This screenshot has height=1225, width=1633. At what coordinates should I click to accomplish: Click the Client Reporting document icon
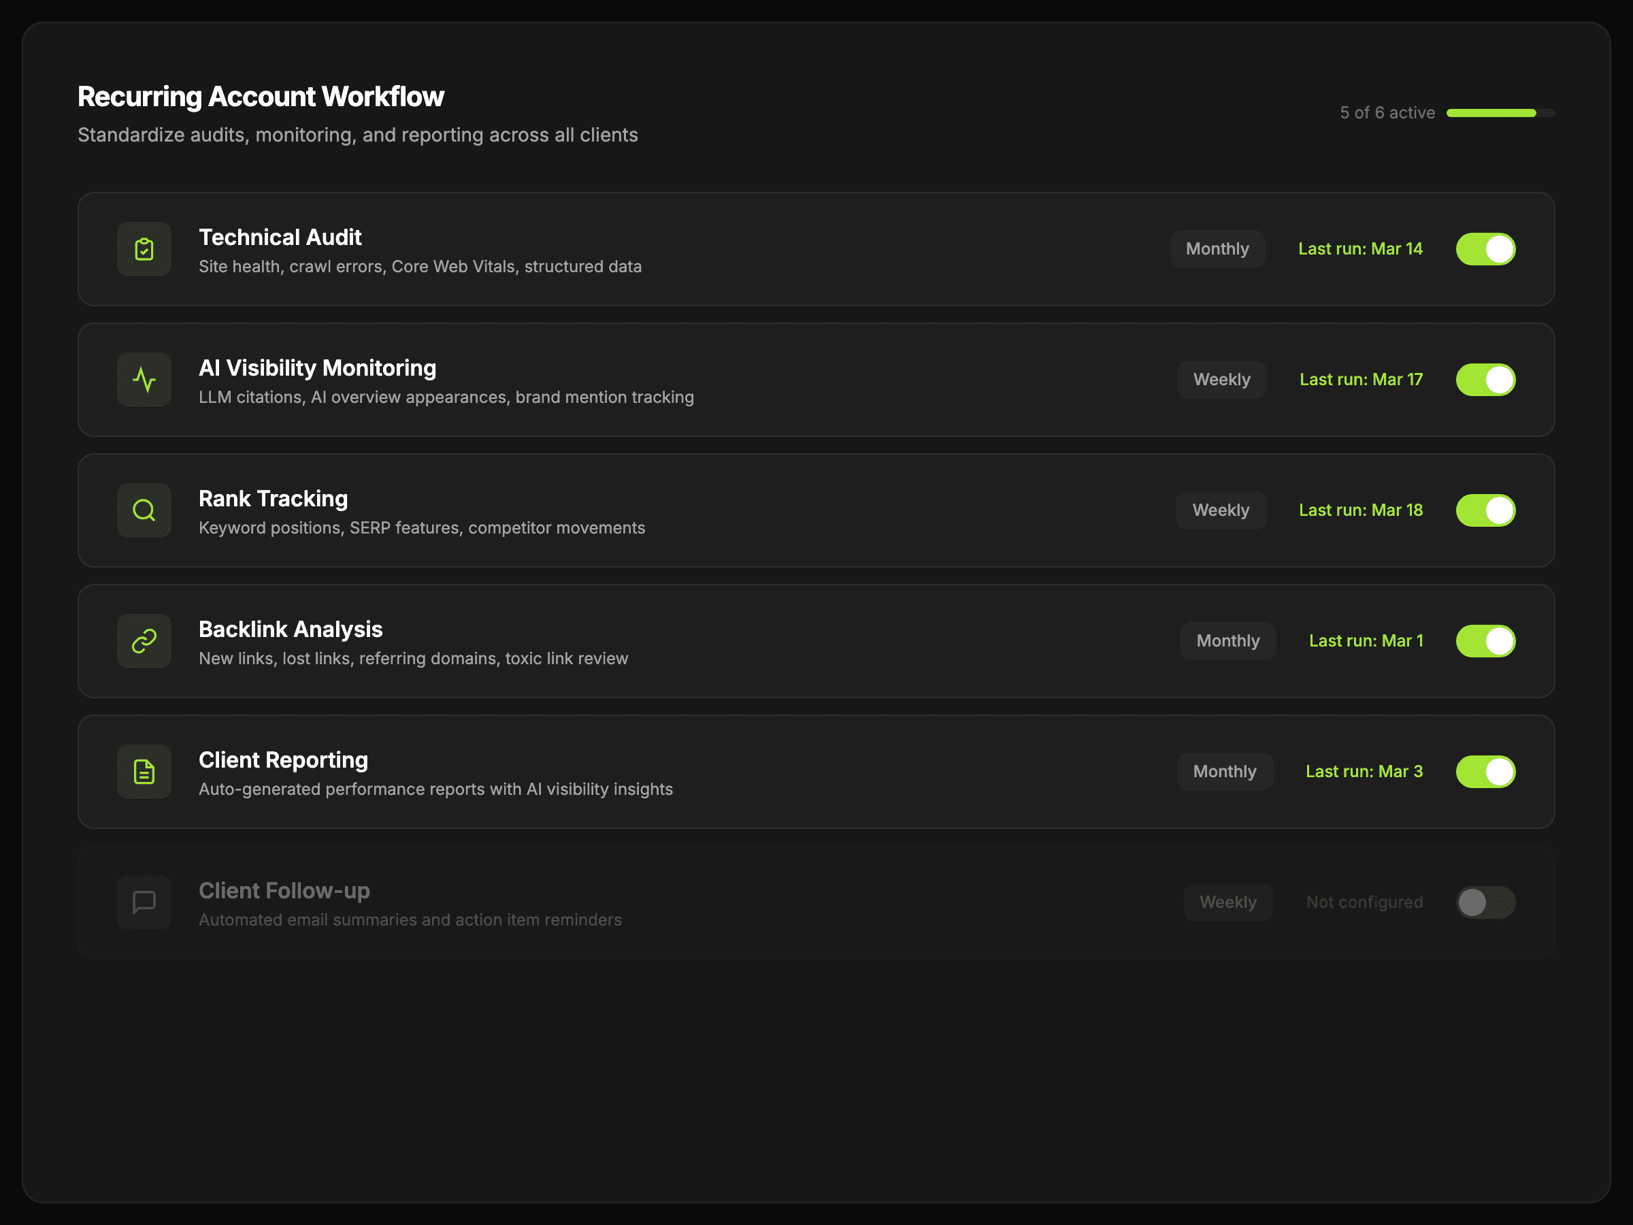(x=144, y=772)
